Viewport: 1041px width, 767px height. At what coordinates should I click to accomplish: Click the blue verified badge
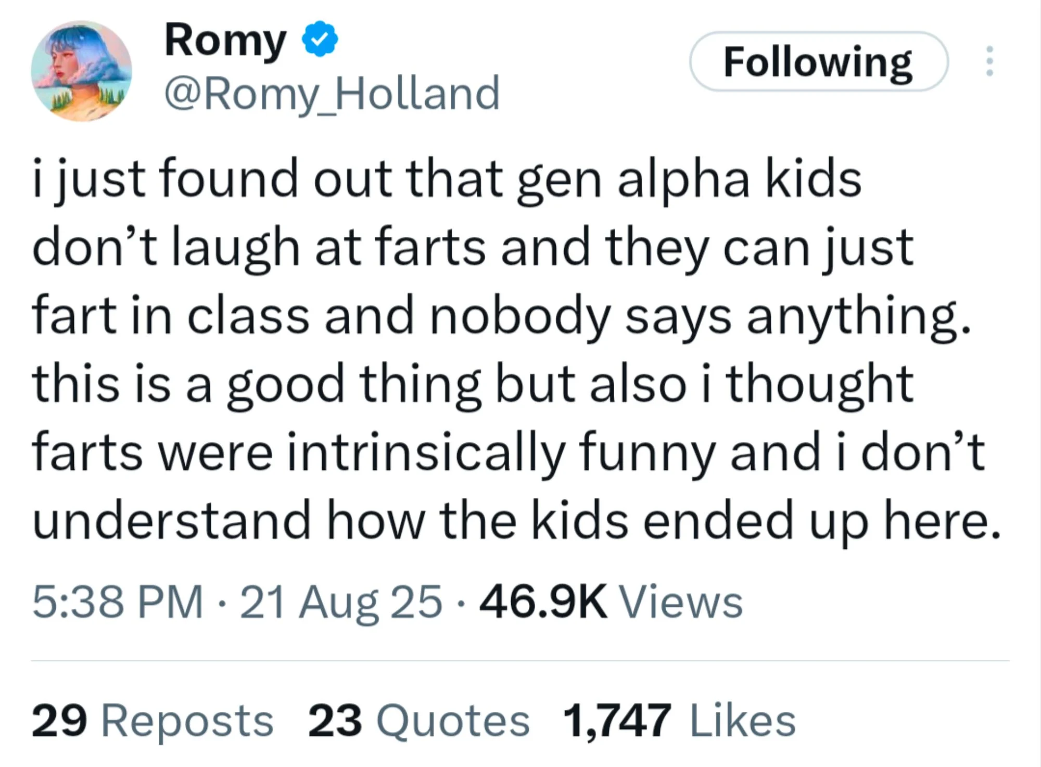point(321,40)
